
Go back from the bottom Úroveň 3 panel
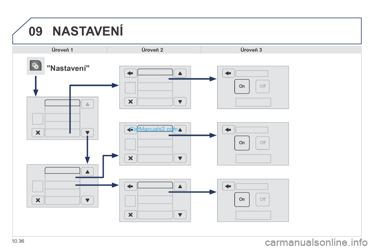229,186
